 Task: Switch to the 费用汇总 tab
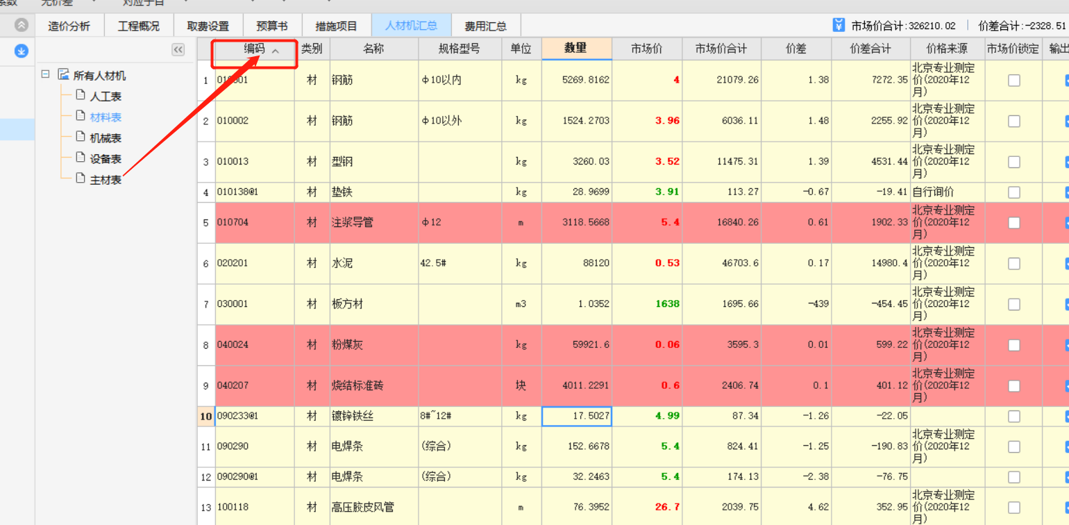(486, 25)
